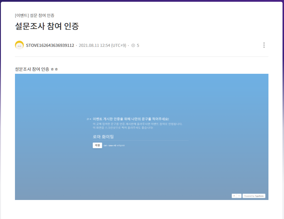The width and height of the screenshot is (284, 219).
Task: Click the up arrow in the Typeform screenshot
Action: [234, 196]
